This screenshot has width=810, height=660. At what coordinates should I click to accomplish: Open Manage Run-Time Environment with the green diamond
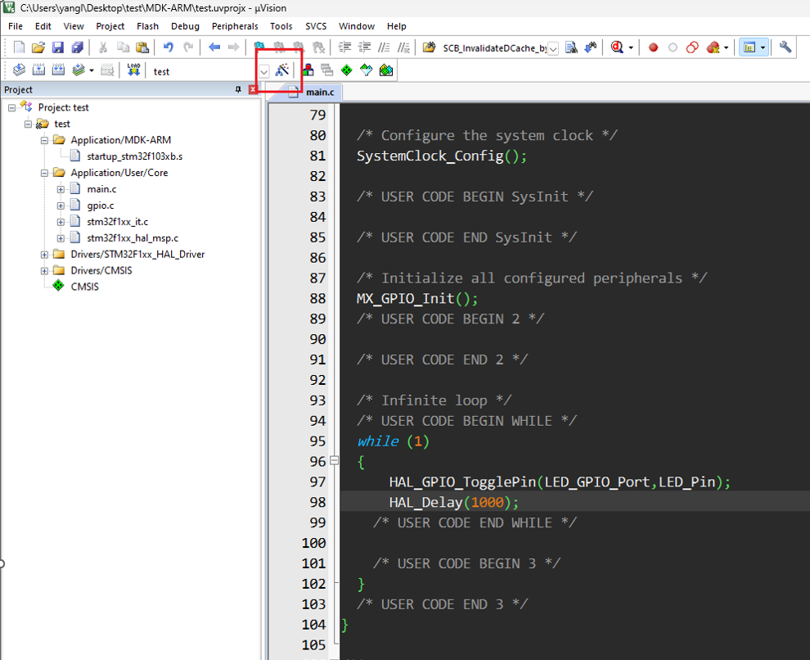(347, 70)
